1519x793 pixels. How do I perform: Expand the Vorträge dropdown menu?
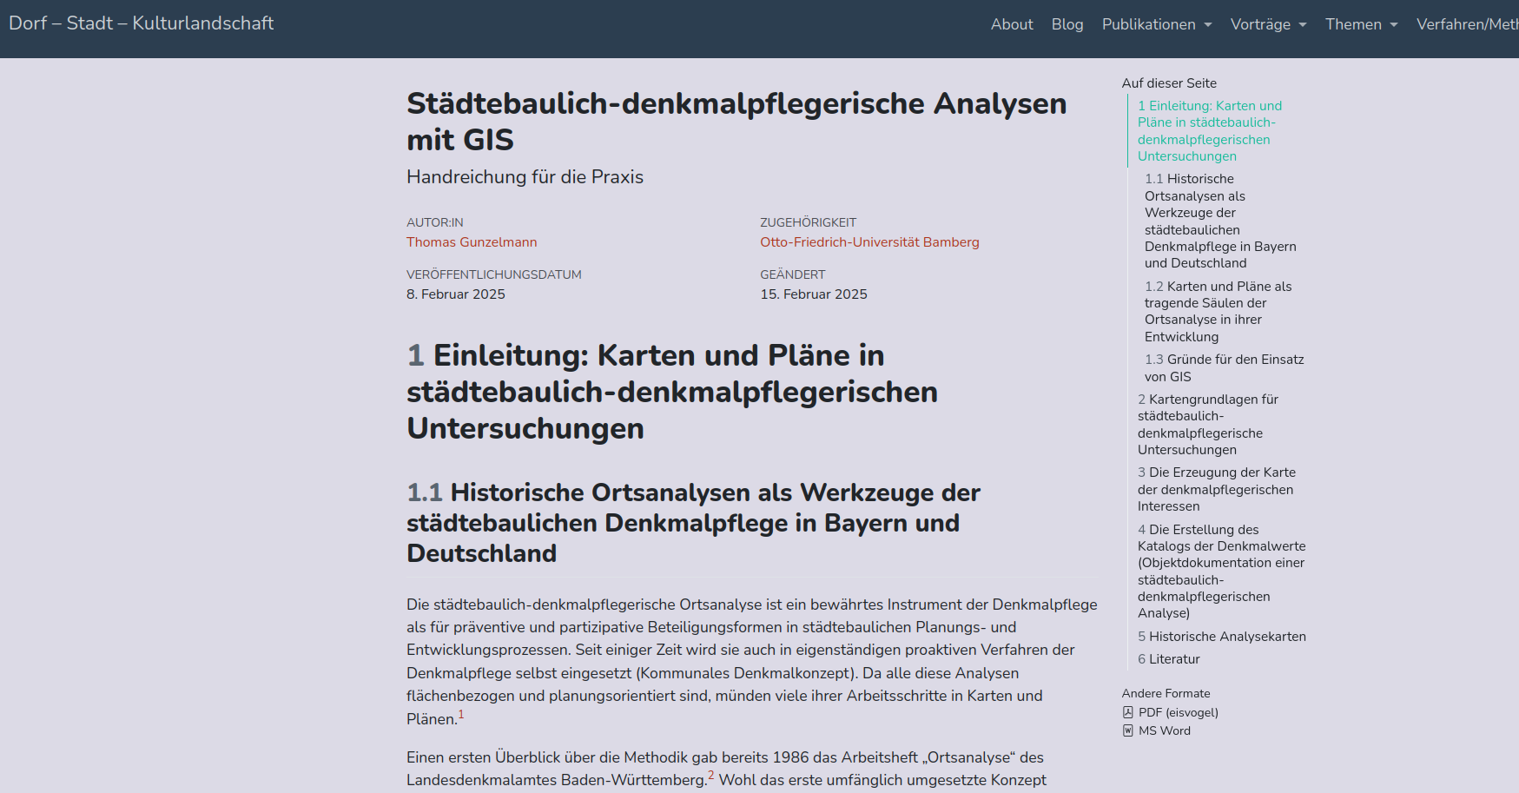pyautogui.click(x=1268, y=24)
